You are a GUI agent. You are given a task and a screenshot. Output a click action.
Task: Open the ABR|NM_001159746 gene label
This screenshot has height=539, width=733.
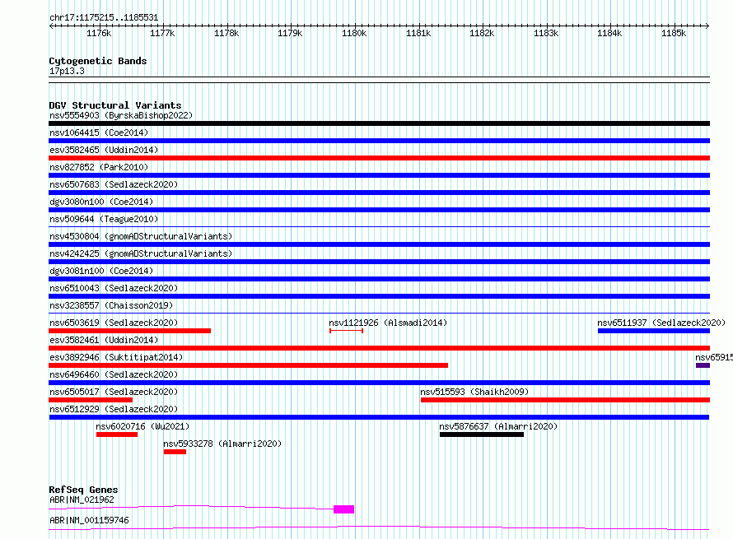point(89,520)
